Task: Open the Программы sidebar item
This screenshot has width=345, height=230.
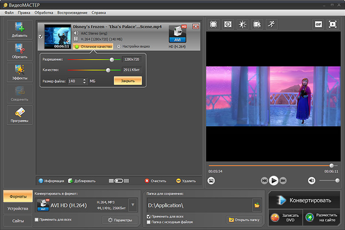Action: pos(20,115)
